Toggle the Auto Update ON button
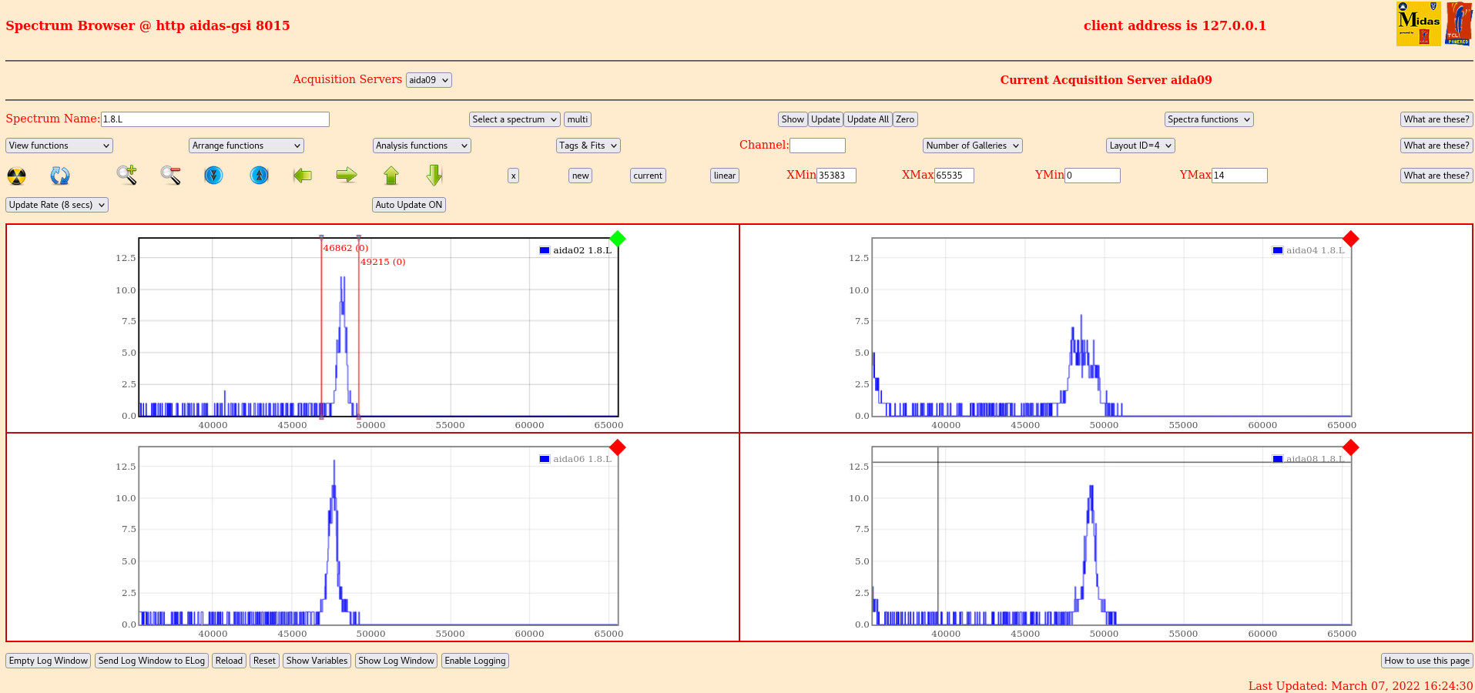The image size is (1475, 693). tap(408, 205)
